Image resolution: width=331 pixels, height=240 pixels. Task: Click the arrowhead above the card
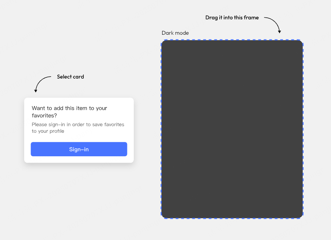click(36, 91)
